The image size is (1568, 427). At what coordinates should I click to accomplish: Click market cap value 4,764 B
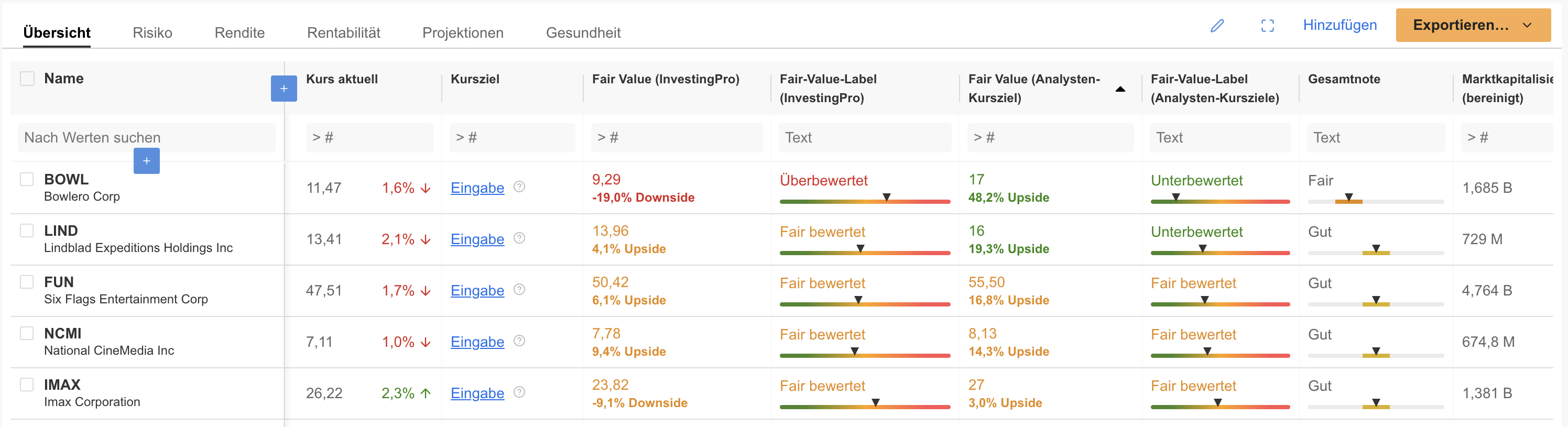click(x=1486, y=291)
